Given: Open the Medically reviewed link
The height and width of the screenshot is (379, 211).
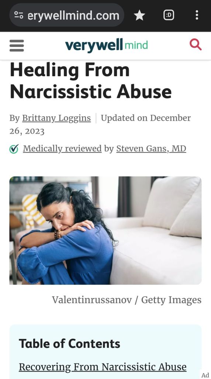Looking at the screenshot, I should (62, 149).
